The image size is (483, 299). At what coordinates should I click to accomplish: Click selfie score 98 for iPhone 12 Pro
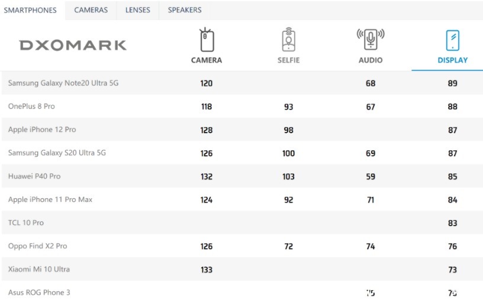click(x=289, y=130)
